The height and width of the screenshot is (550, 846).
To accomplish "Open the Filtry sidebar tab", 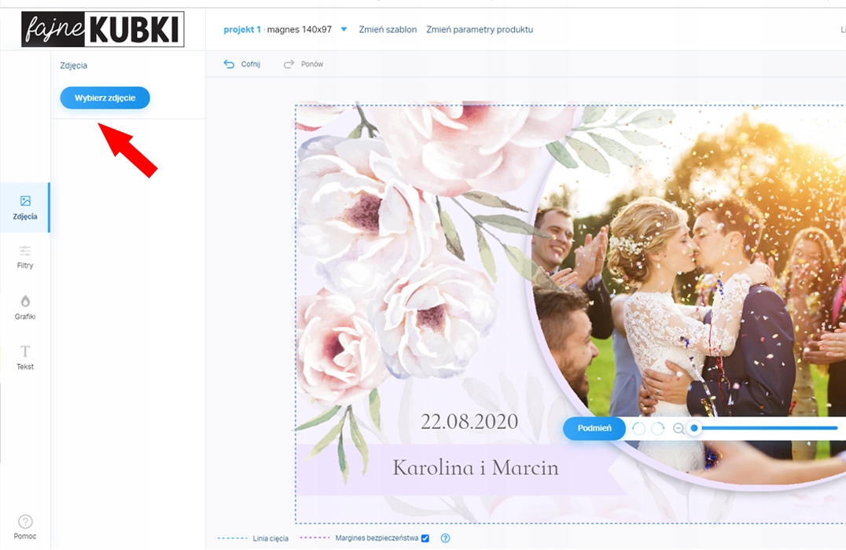I will (x=25, y=257).
